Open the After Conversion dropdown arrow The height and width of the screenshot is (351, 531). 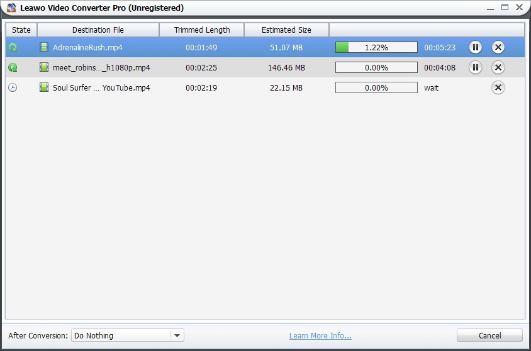177,335
